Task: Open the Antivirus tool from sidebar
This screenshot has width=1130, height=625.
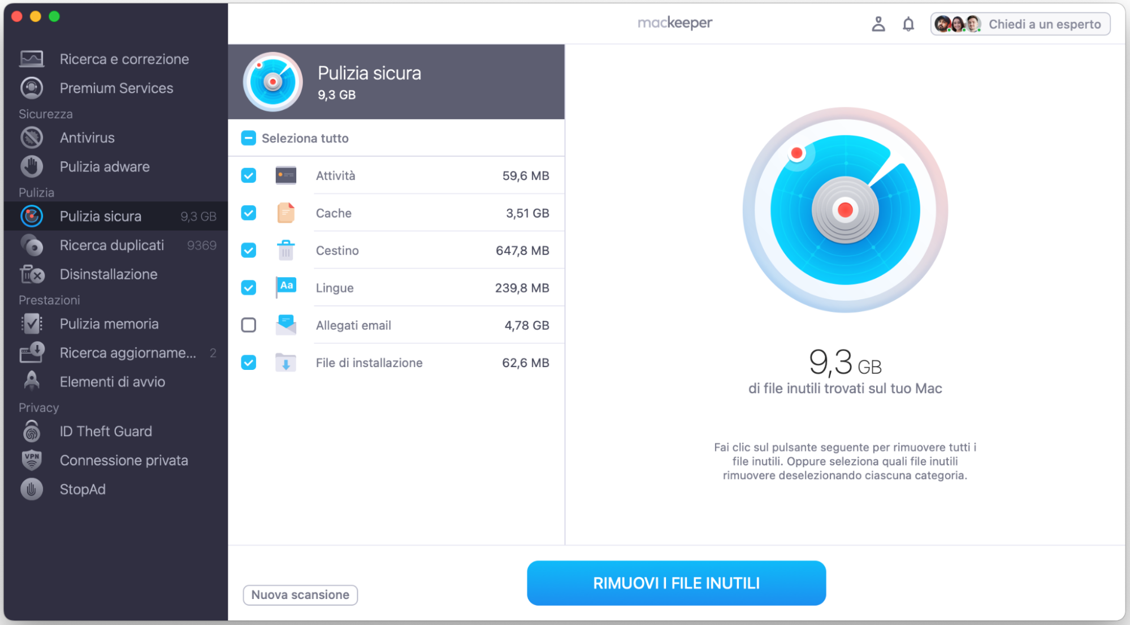Action: [x=32, y=137]
